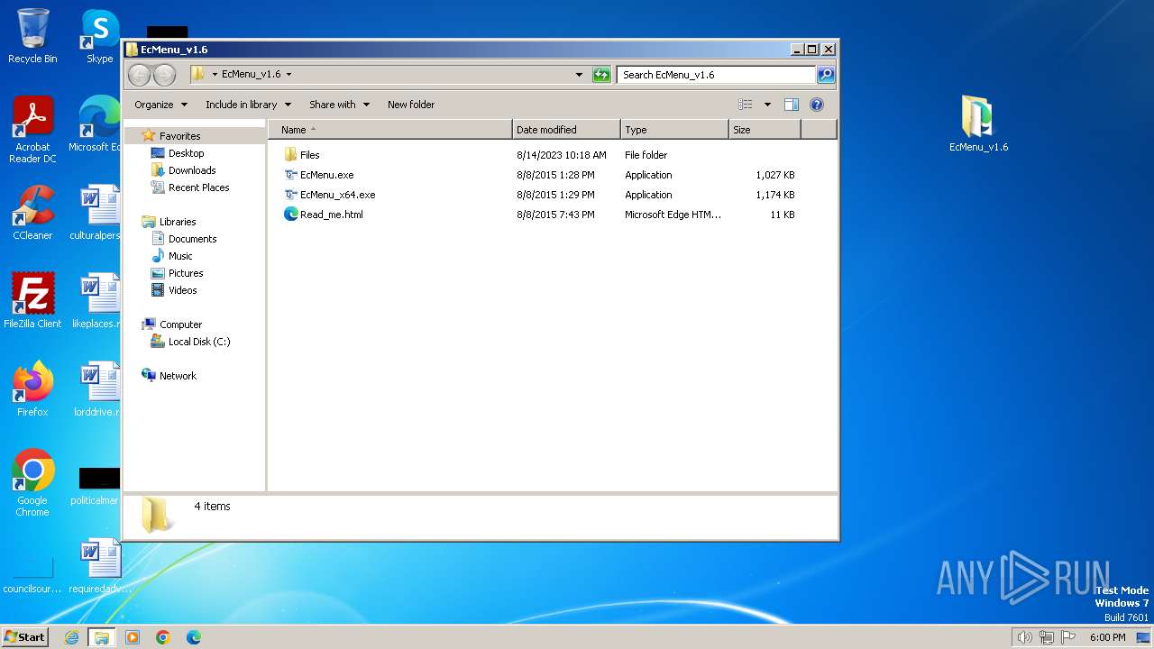Screen dimensions: 1154x649
Task: Click the volume speaker tray icon
Action: [1024, 637]
